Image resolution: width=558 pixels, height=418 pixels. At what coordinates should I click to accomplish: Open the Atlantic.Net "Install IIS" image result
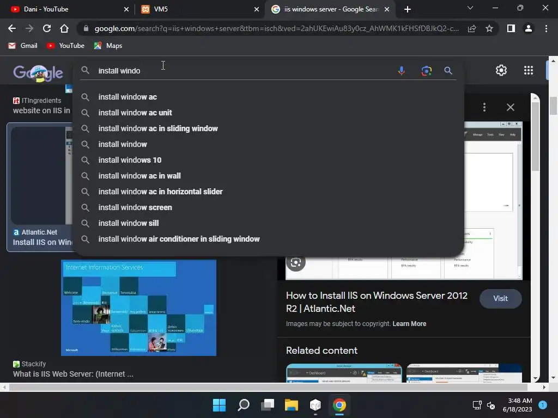pos(39,187)
